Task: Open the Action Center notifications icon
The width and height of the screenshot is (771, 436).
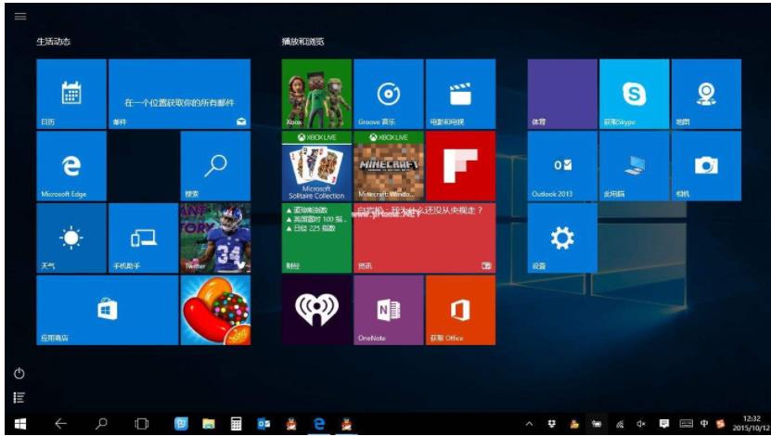Action: (663, 424)
